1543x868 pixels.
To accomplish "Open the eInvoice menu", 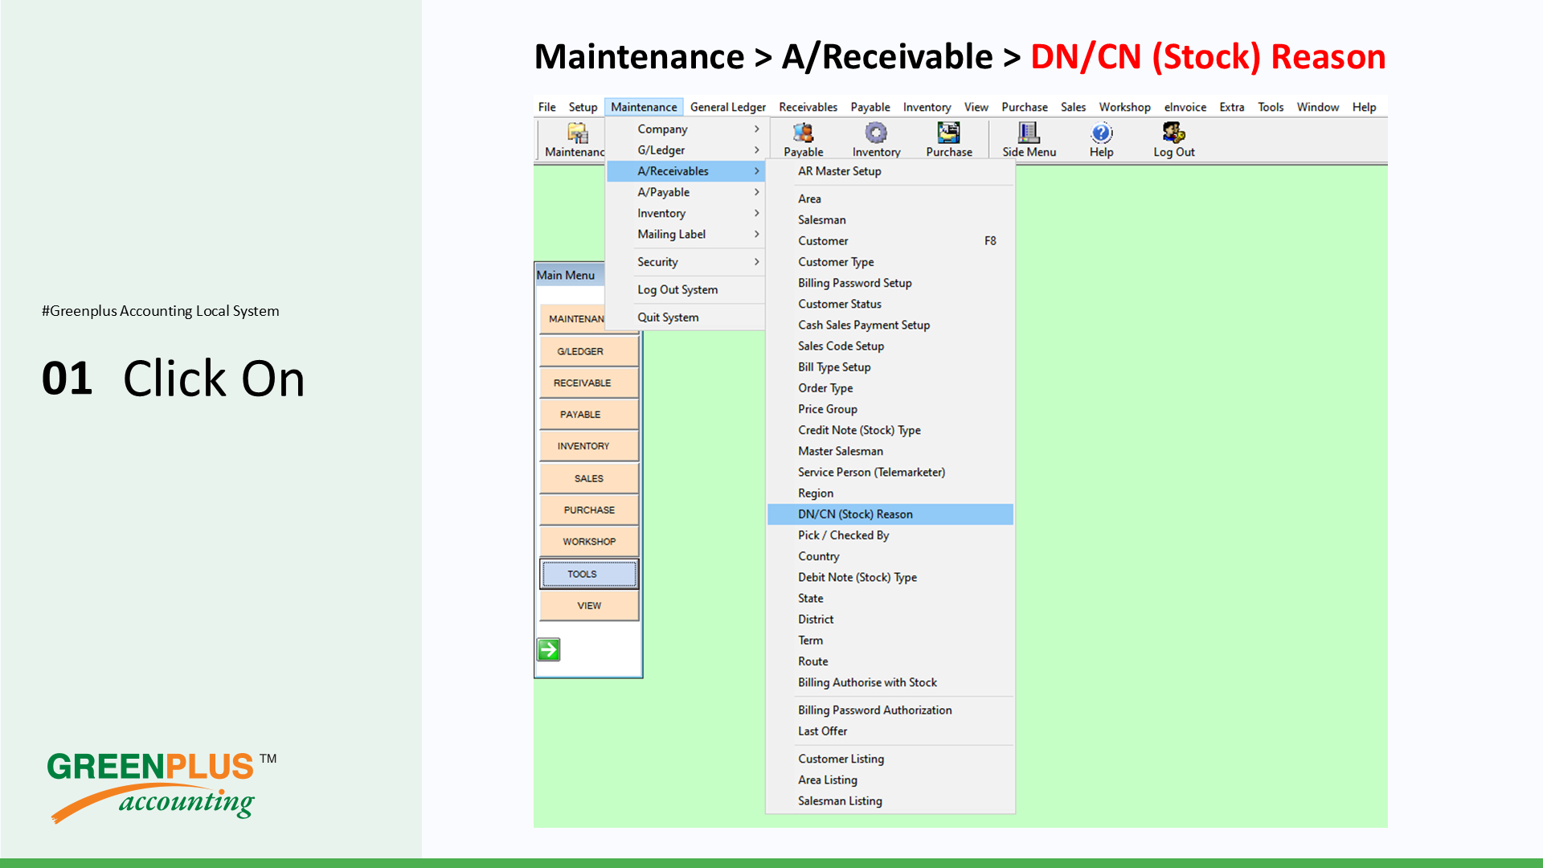I will click(1185, 107).
